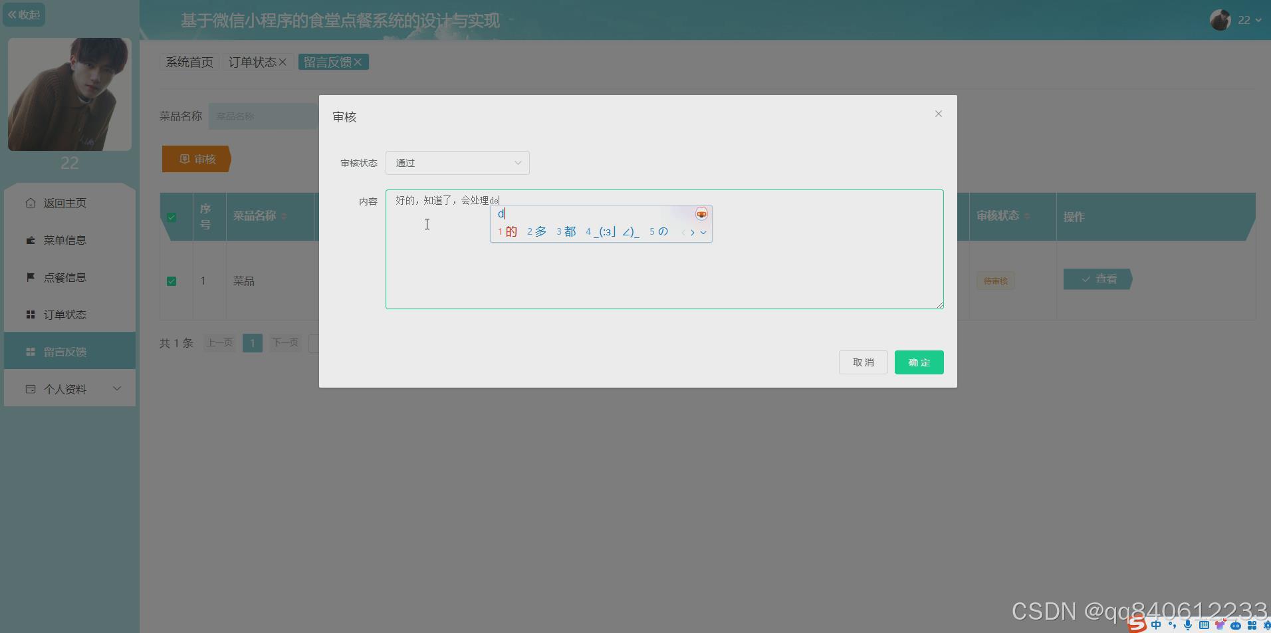Open the Sogou on-screen keyboard icon
1271x633 pixels.
(1204, 625)
